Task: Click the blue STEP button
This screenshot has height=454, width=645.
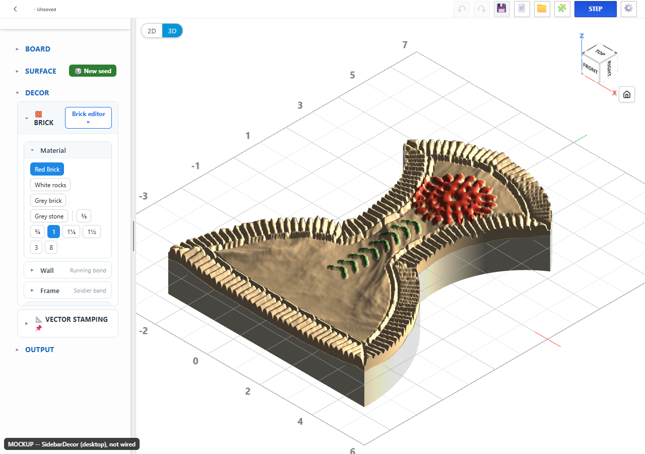Action: point(596,9)
